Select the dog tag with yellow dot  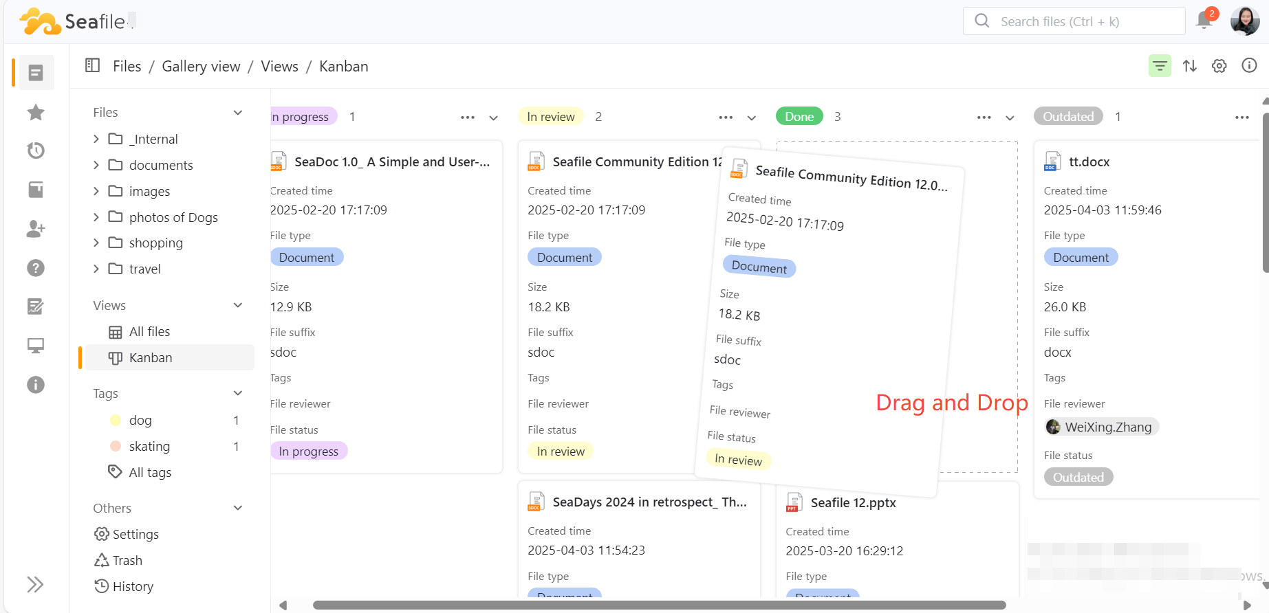pyautogui.click(x=140, y=420)
